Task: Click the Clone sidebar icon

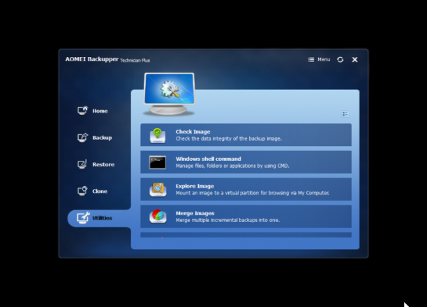Action: pos(82,191)
